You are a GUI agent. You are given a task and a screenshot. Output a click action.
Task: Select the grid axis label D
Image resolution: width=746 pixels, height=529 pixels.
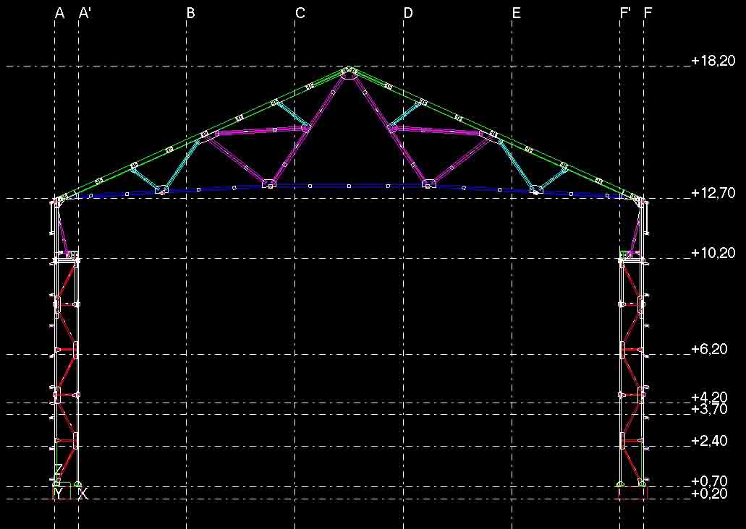[x=408, y=13]
